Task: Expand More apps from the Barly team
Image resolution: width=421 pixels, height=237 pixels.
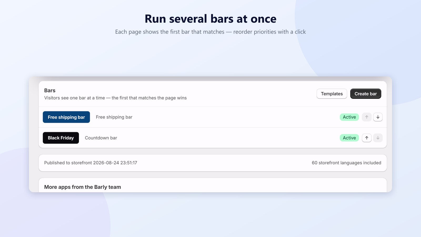Action: coord(82,187)
